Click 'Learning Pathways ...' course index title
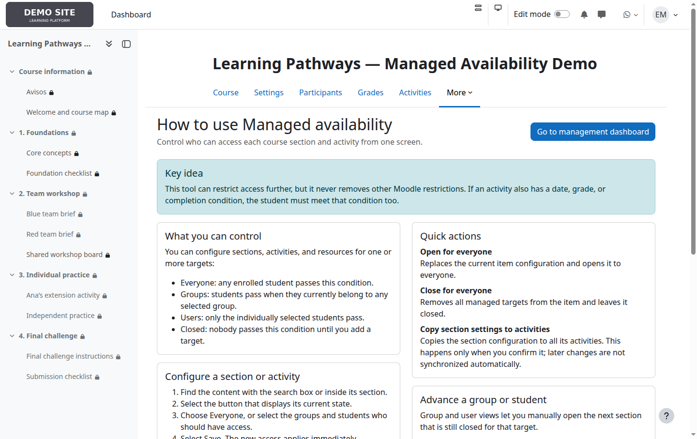The height and width of the screenshot is (439, 697). pyautogui.click(x=49, y=44)
